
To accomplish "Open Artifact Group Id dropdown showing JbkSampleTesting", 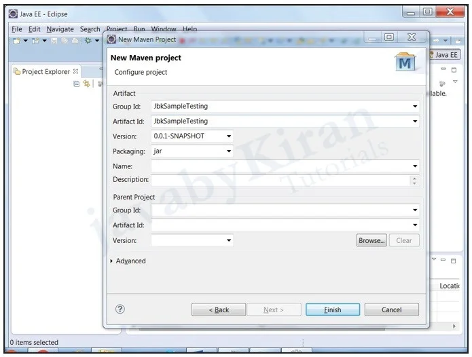I will click(x=415, y=106).
